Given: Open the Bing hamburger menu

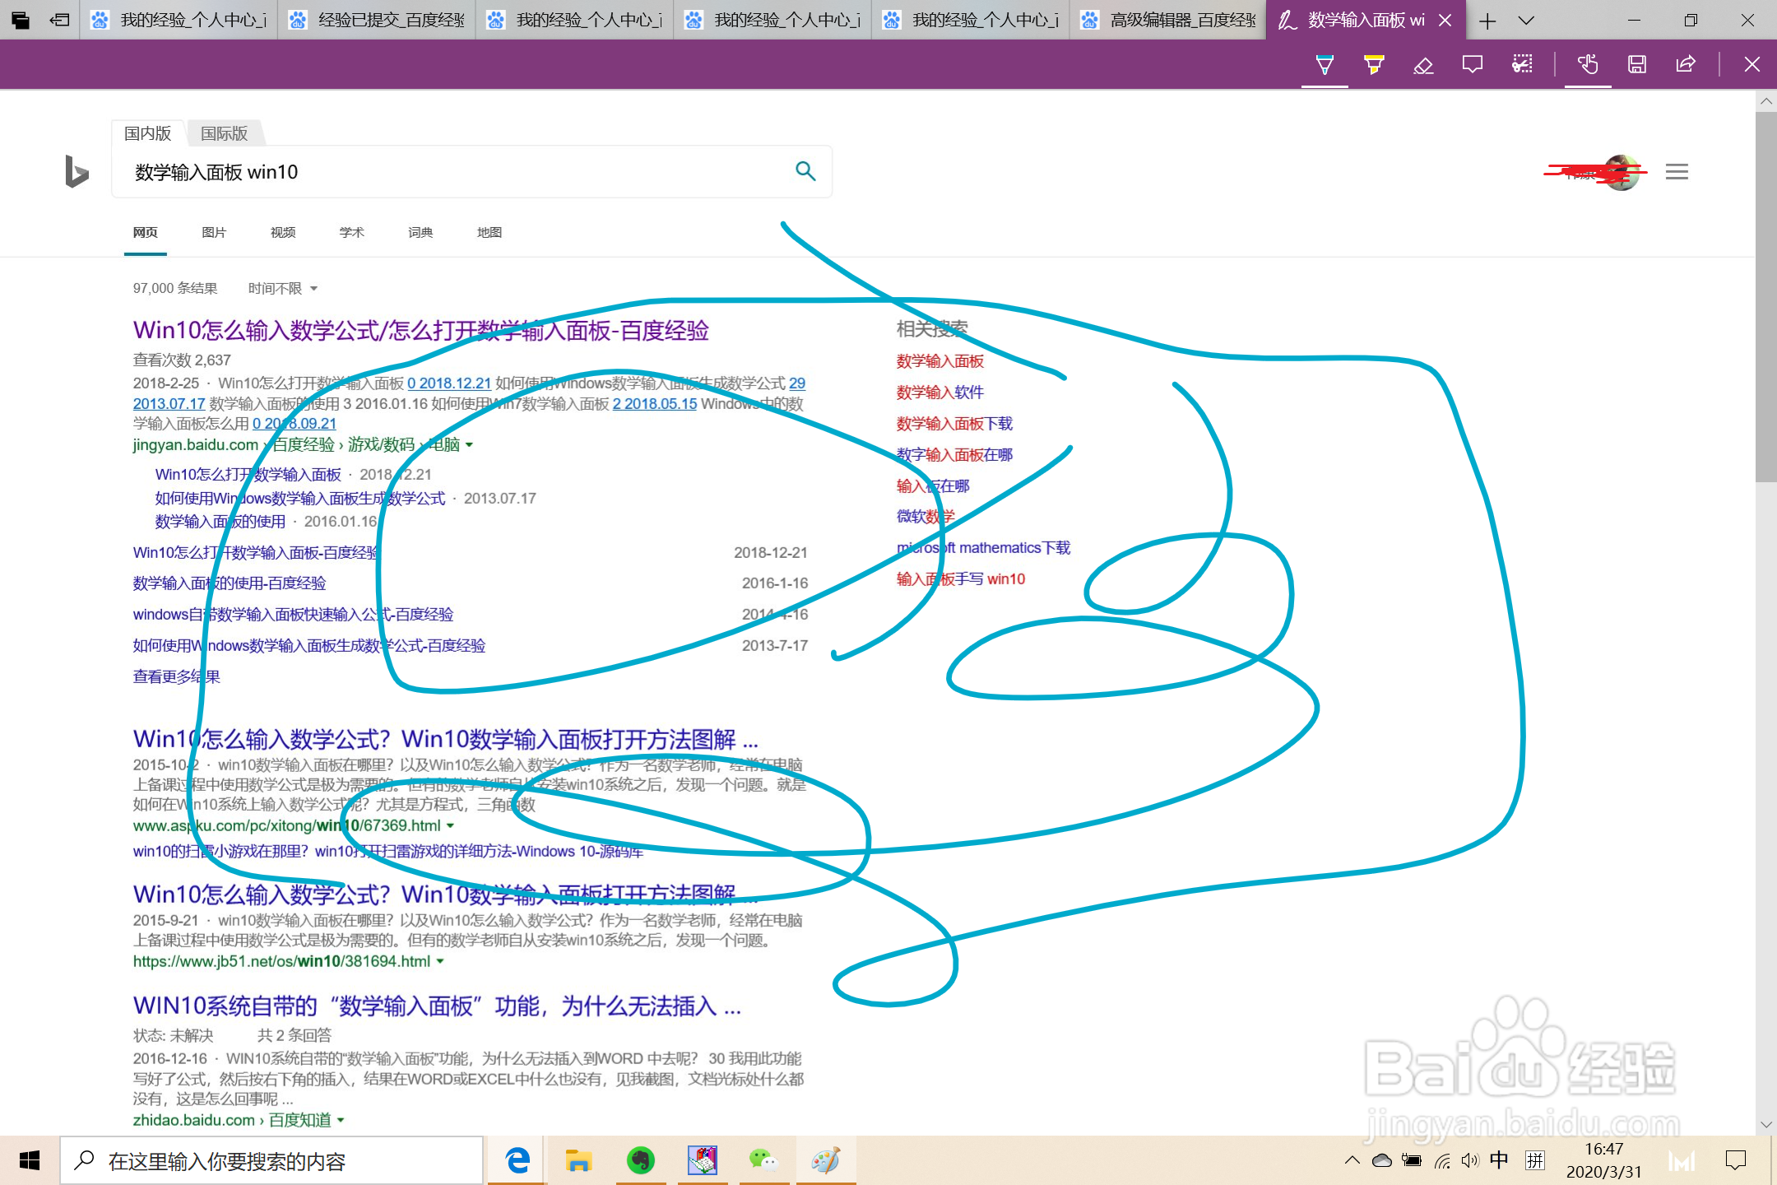Looking at the screenshot, I should (1677, 172).
